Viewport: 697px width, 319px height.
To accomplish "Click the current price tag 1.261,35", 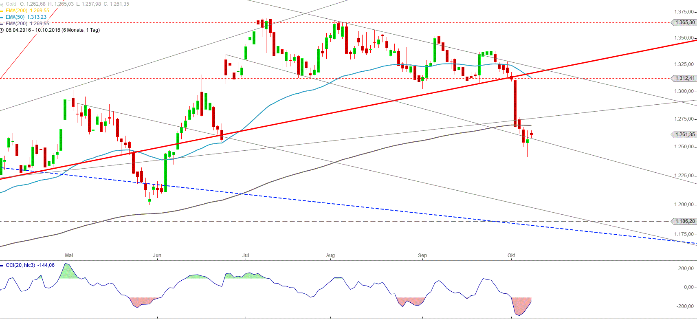I will tap(684, 134).
